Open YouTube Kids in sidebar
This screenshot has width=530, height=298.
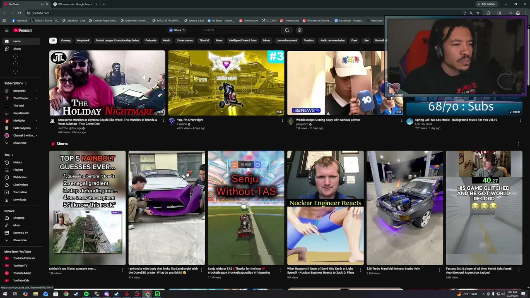tap(21, 281)
